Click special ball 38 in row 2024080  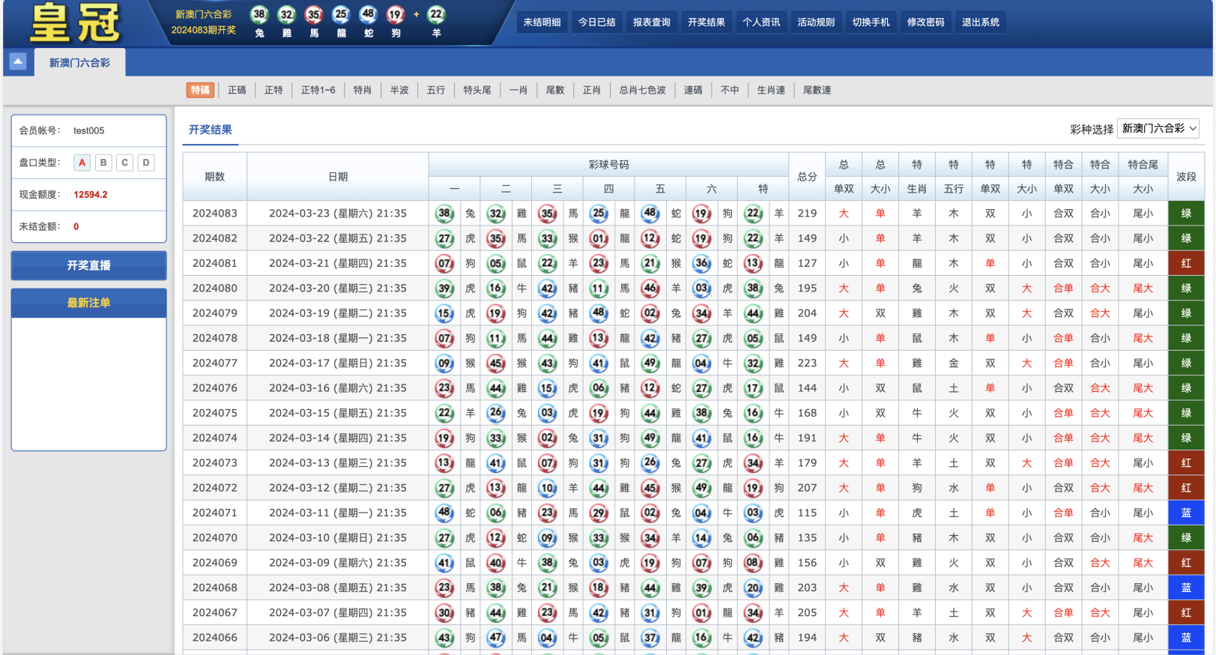pos(753,289)
